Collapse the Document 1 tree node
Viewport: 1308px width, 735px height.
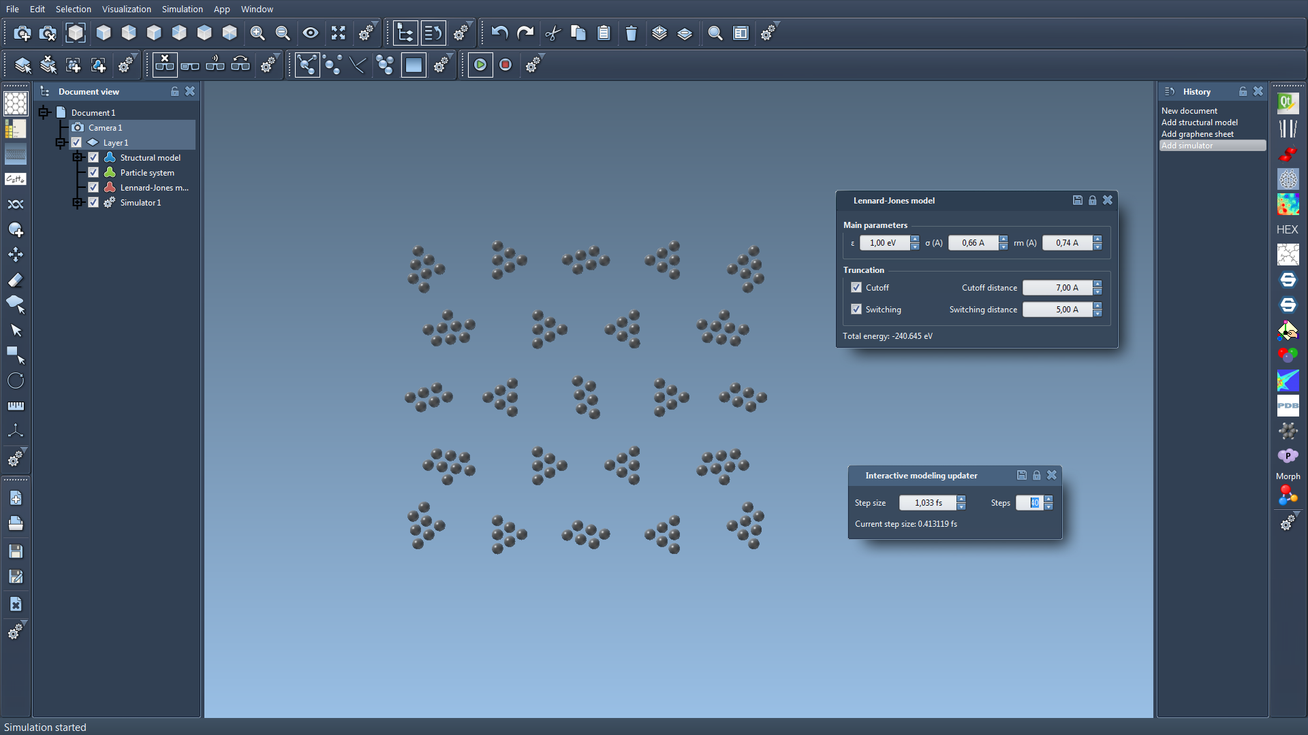click(44, 112)
